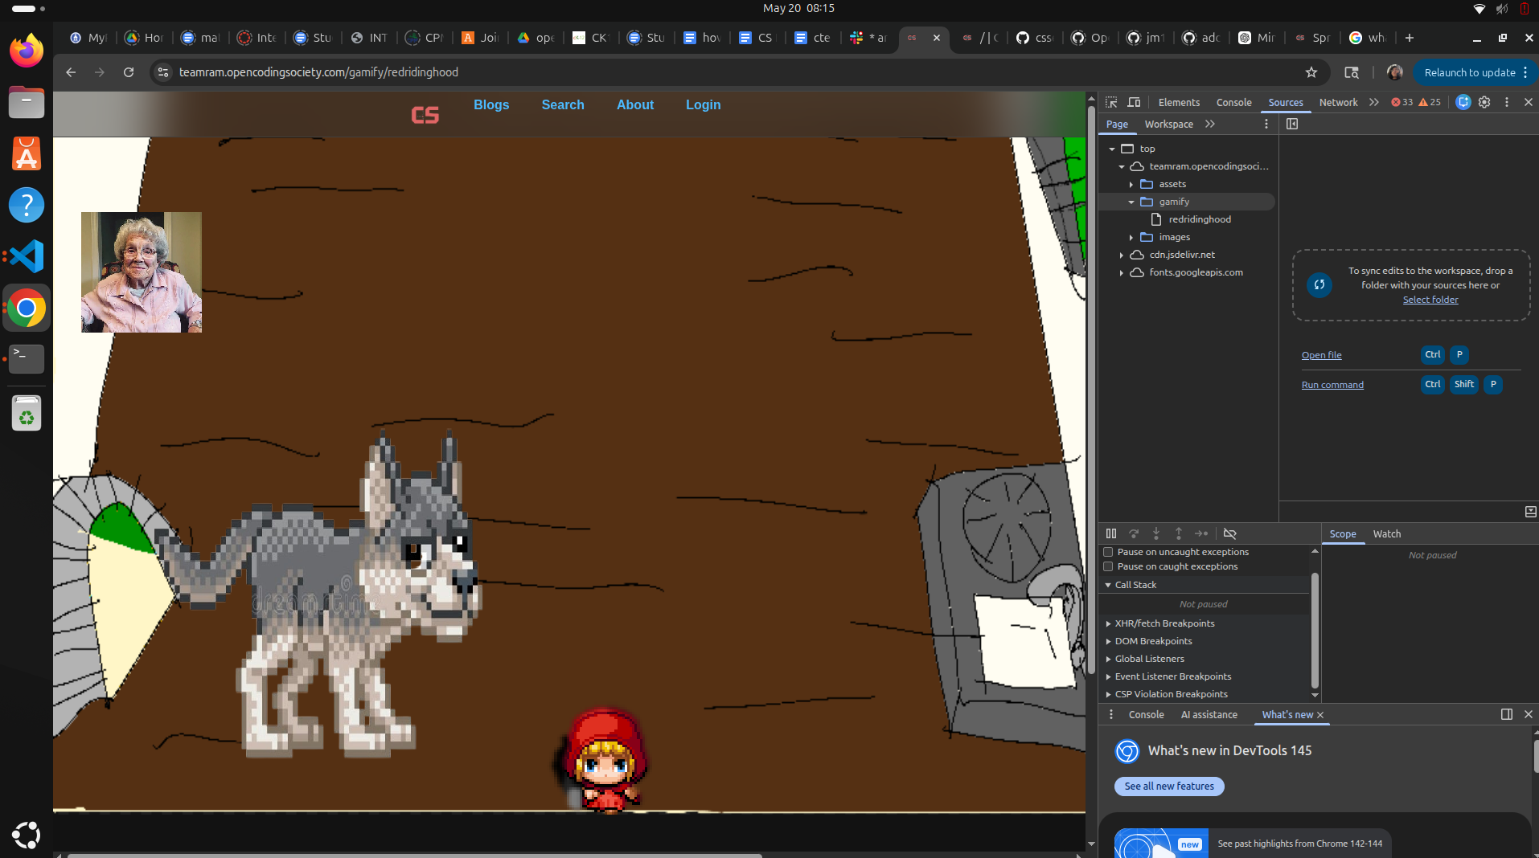This screenshot has height=858, width=1539.
Task: Click See all new features button
Action: 1169,786
